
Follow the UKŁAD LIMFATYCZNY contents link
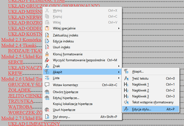click(34, 124)
